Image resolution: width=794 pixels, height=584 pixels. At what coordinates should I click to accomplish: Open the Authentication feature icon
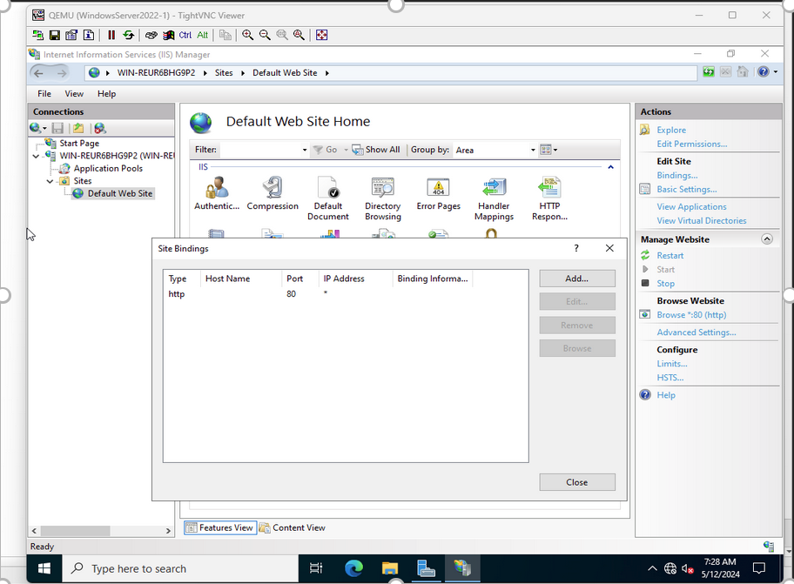pyautogui.click(x=217, y=194)
